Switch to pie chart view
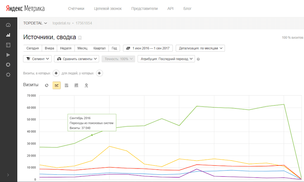The height and width of the screenshot is (182, 304). pos(47,85)
